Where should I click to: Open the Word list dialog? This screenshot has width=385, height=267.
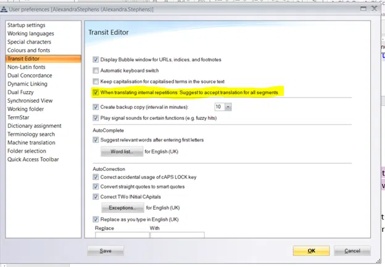coord(122,151)
